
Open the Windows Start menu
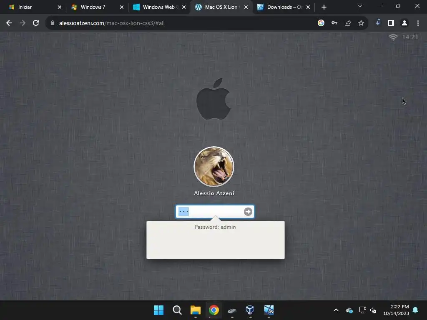click(158, 310)
